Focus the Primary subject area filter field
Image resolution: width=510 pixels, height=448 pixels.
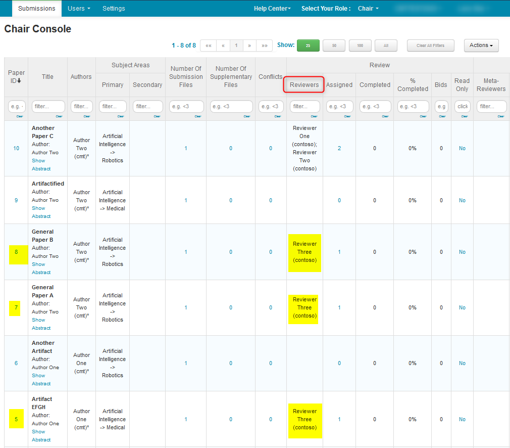tap(113, 107)
